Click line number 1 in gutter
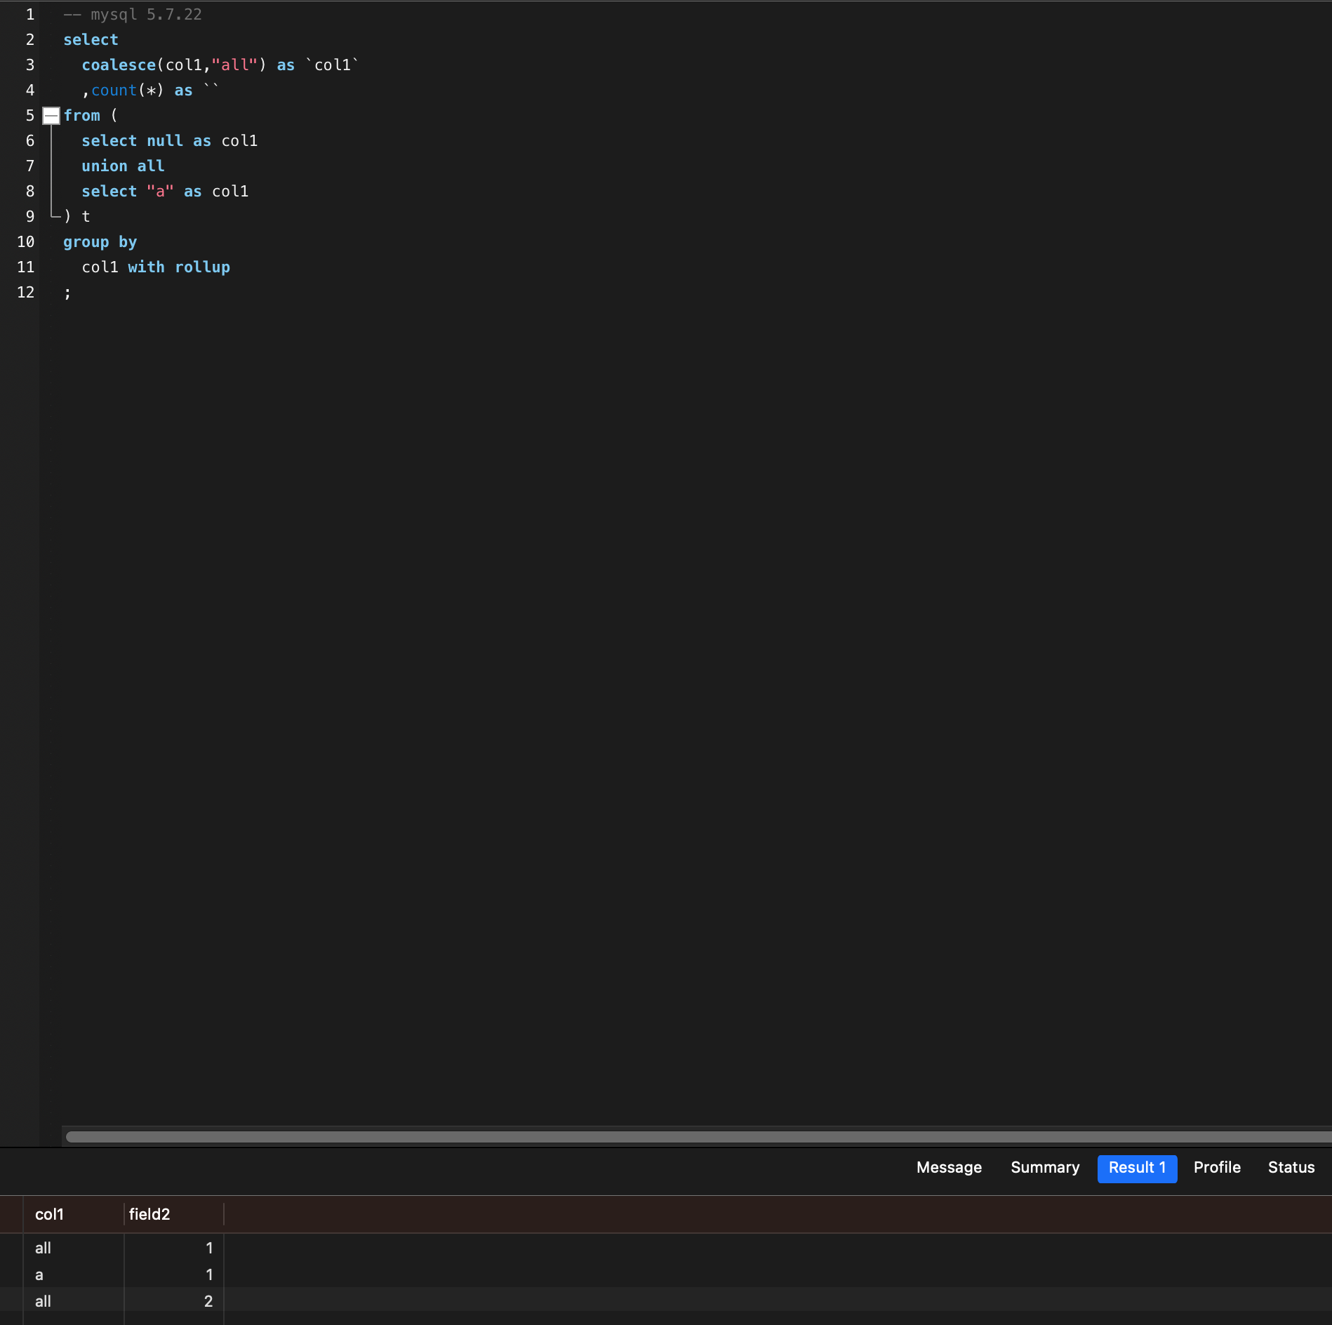 [x=30, y=15]
